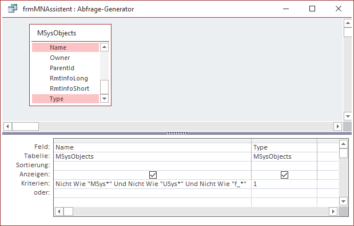
Task: Click right arrow of design grid horizontal scrollbar
Action: click(333, 211)
